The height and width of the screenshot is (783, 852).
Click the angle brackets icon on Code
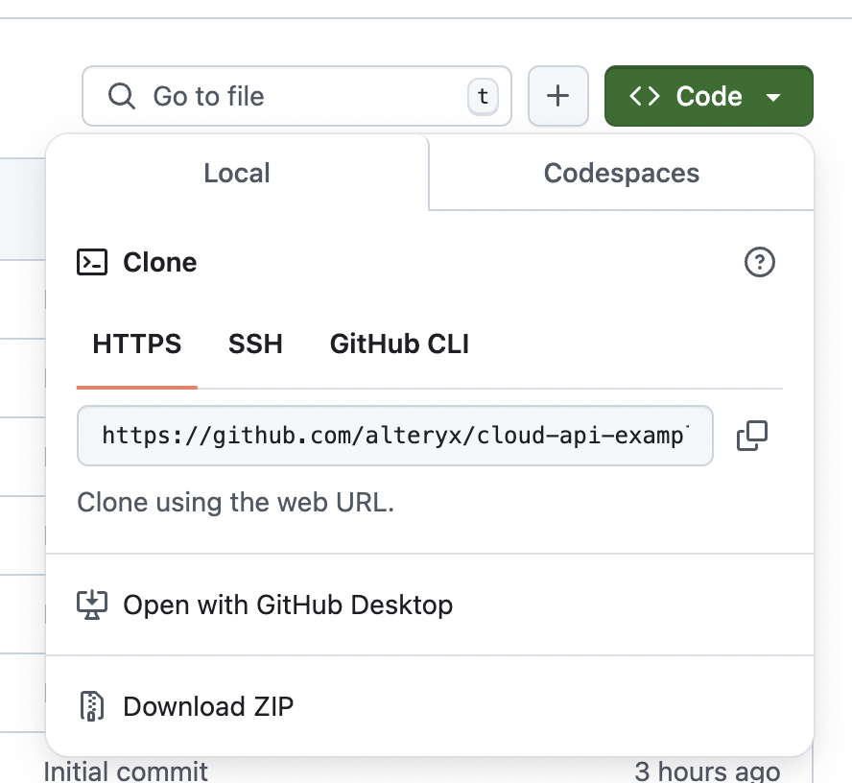point(645,96)
